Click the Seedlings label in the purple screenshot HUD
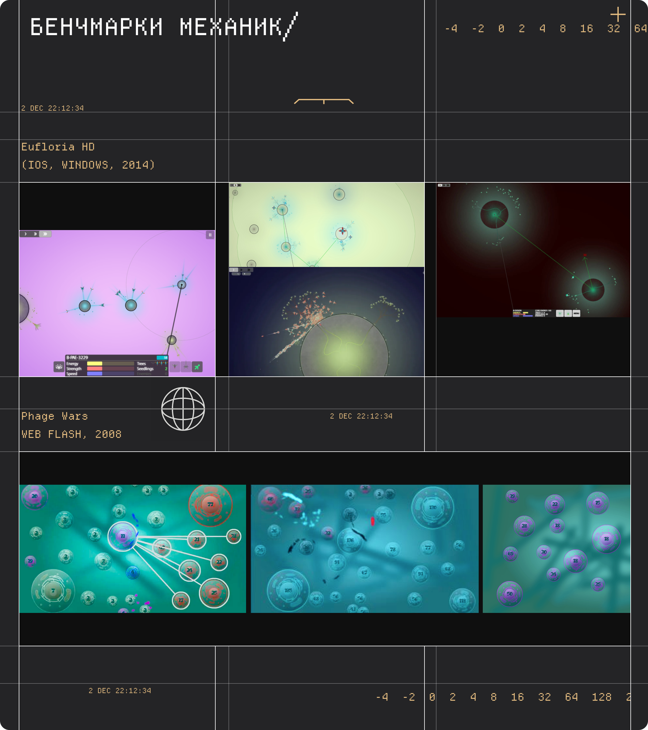This screenshot has width=648, height=730. (145, 369)
